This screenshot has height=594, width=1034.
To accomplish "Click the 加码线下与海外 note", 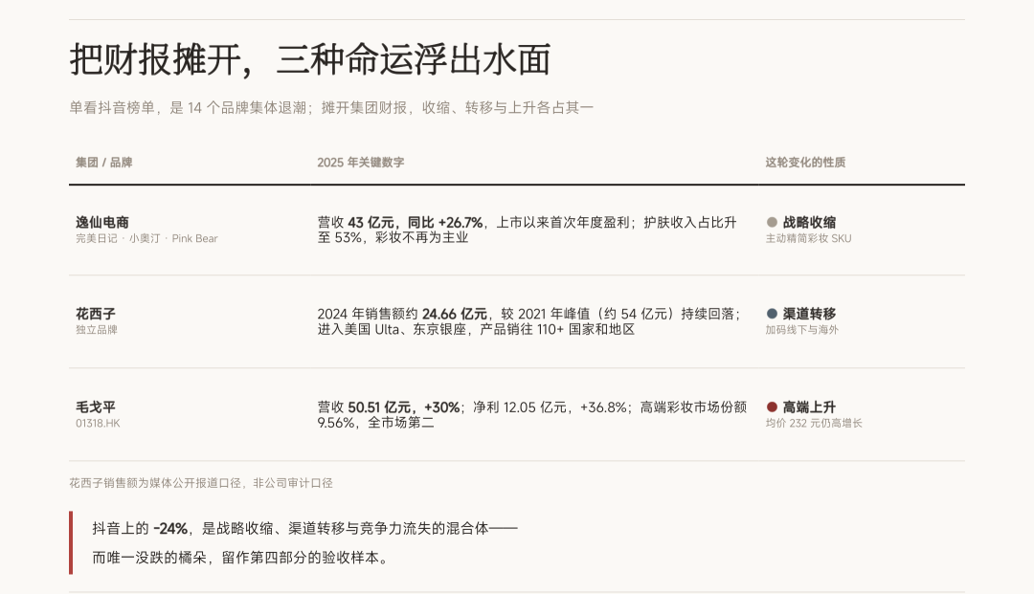I will tap(802, 330).
